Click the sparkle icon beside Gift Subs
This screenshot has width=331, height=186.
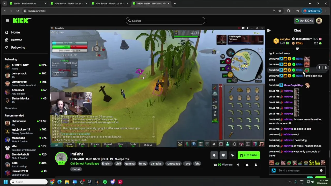point(232,155)
